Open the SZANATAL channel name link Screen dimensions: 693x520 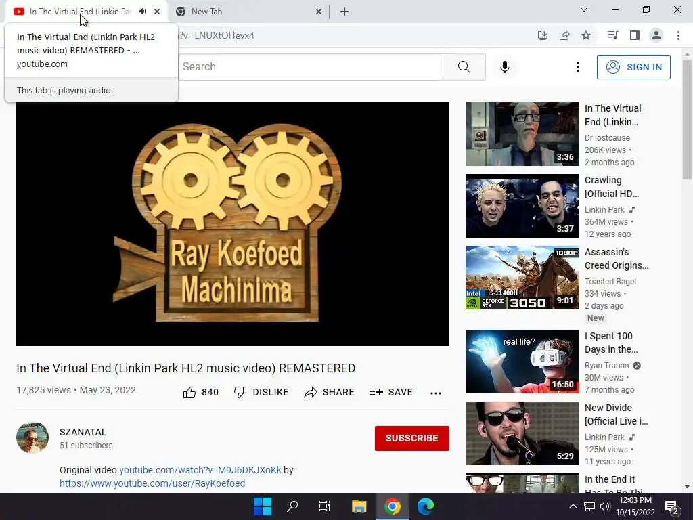tap(83, 432)
